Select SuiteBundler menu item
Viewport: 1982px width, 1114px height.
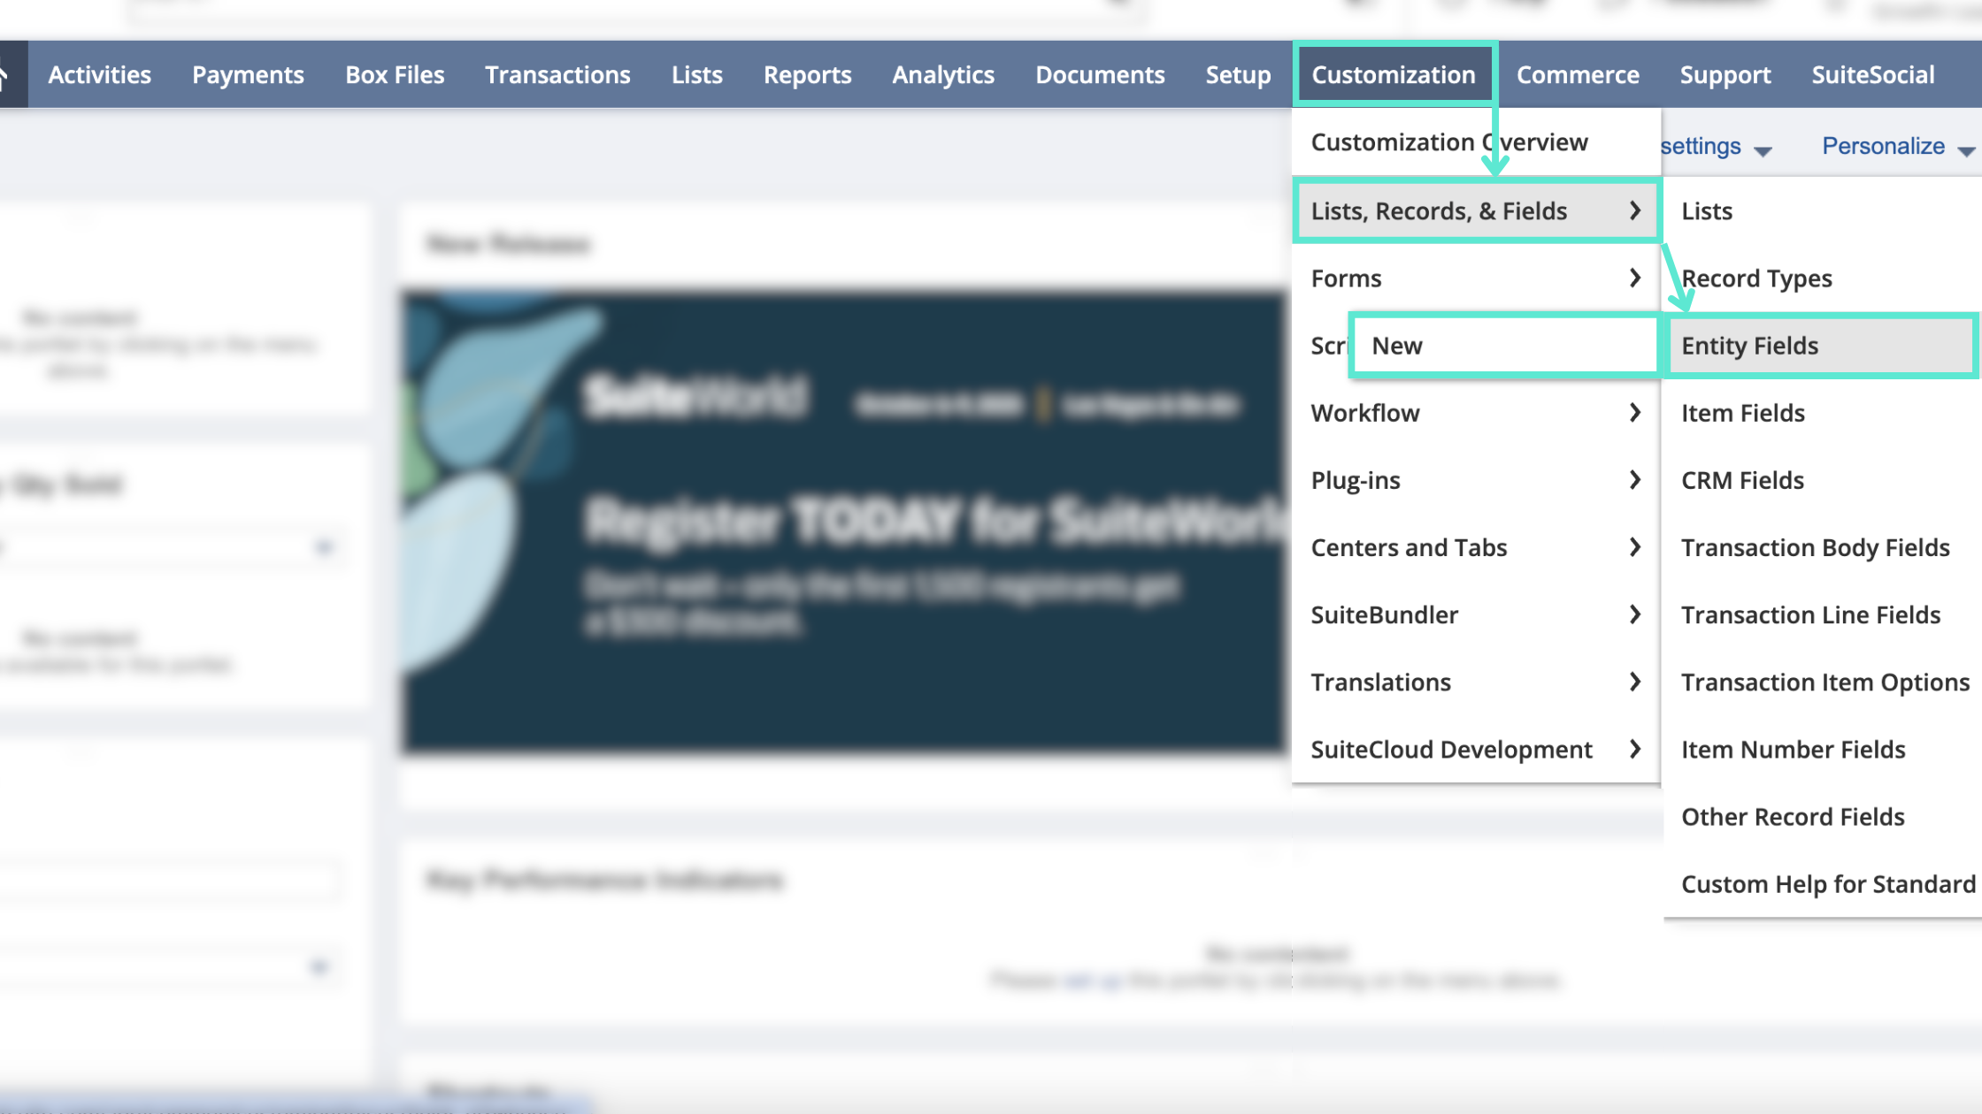point(1476,614)
